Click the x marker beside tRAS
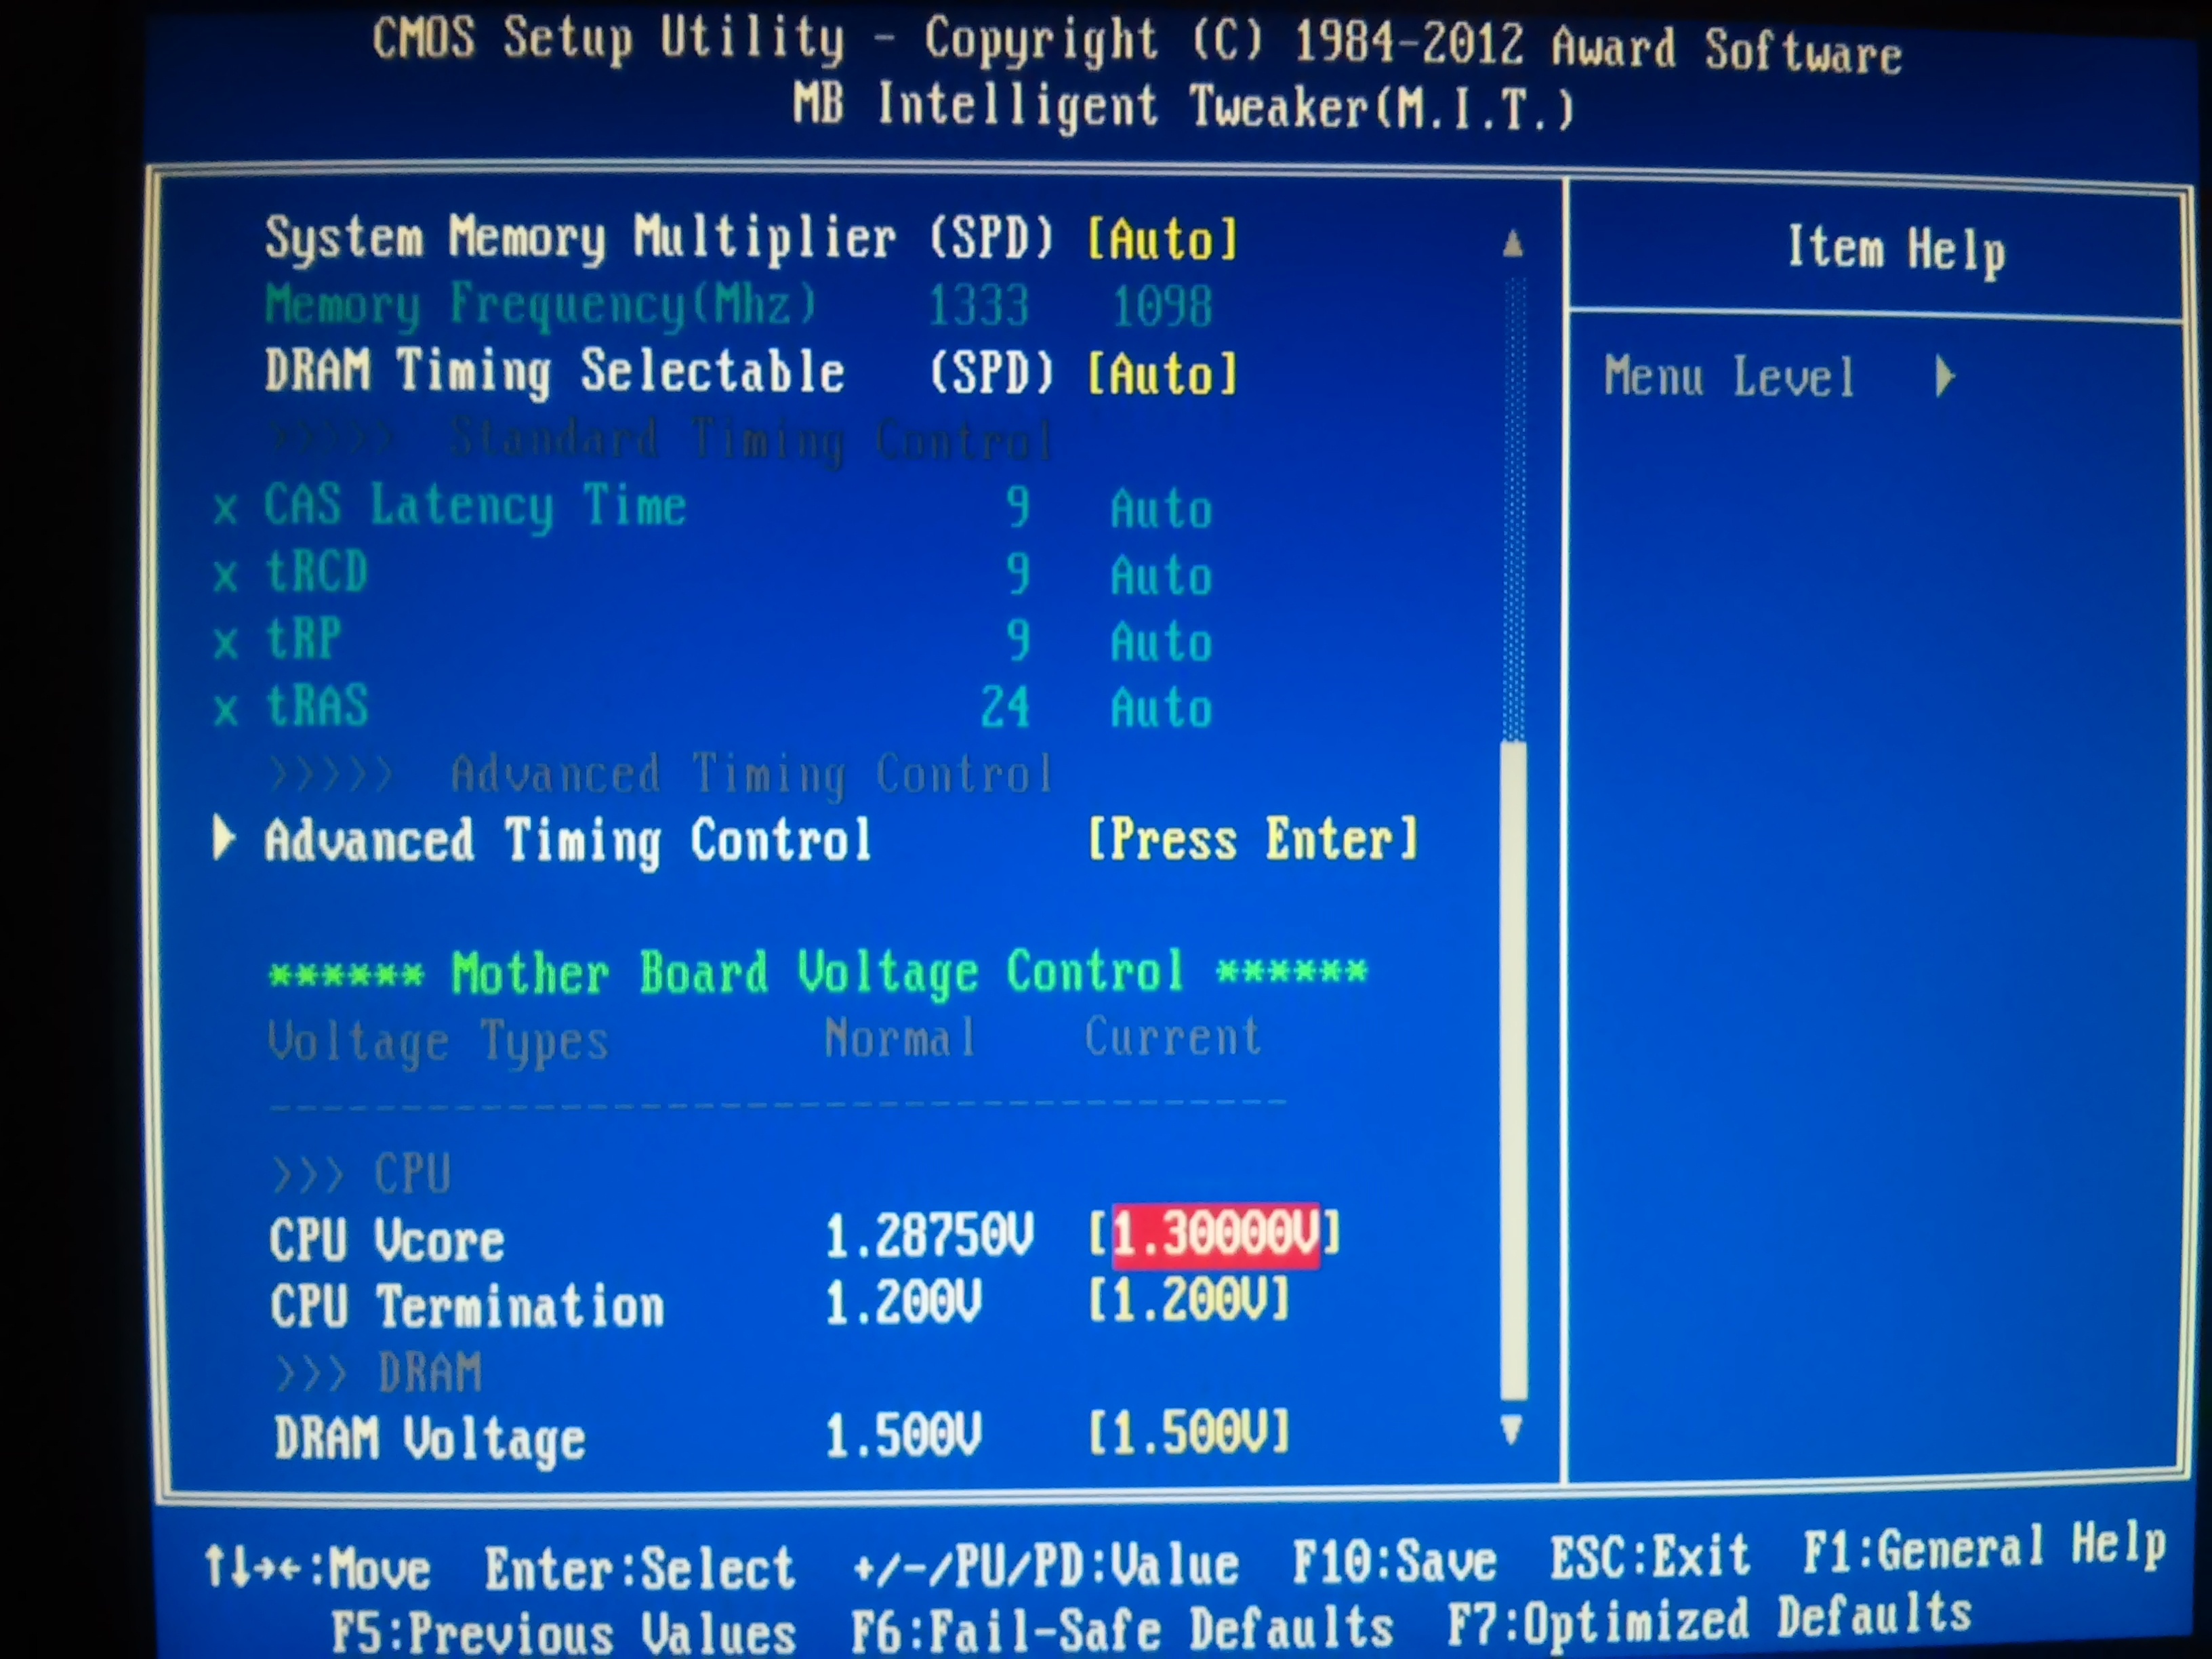The width and height of the screenshot is (2212, 1659). tap(226, 709)
